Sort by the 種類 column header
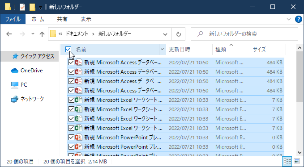 (x=221, y=50)
